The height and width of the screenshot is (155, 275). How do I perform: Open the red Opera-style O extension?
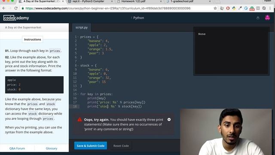tap(228, 8)
